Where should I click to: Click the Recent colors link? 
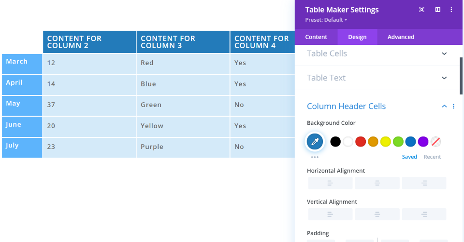(432, 157)
